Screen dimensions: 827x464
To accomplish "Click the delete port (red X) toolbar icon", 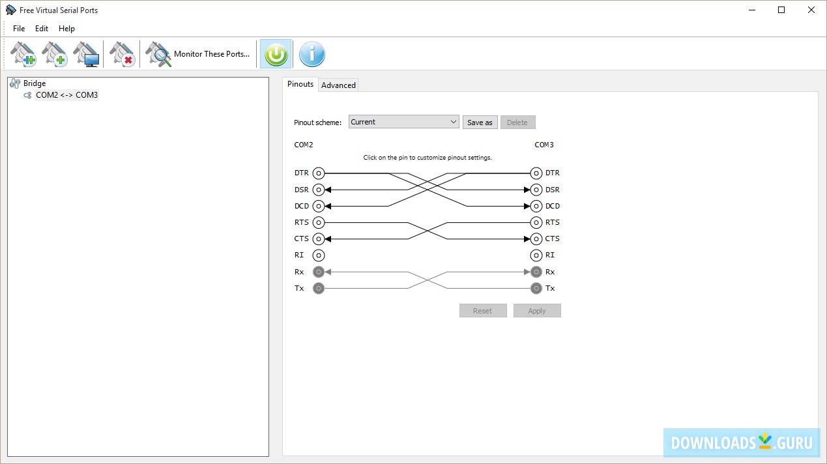I will pyautogui.click(x=122, y=54).
